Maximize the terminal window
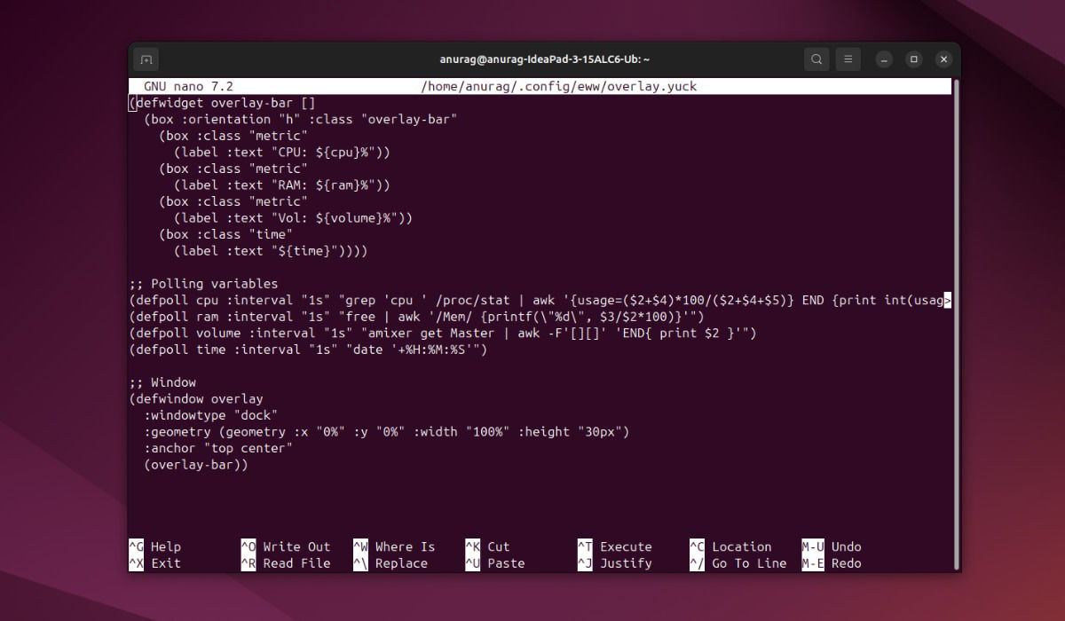Screen dimensions: 1065x621 [x=914, y=59]
